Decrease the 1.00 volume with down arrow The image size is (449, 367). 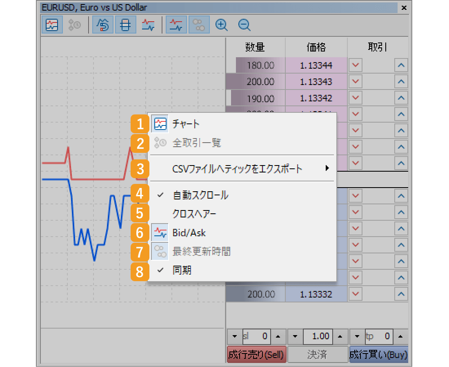pyautogui.click(x=295, y=336)
